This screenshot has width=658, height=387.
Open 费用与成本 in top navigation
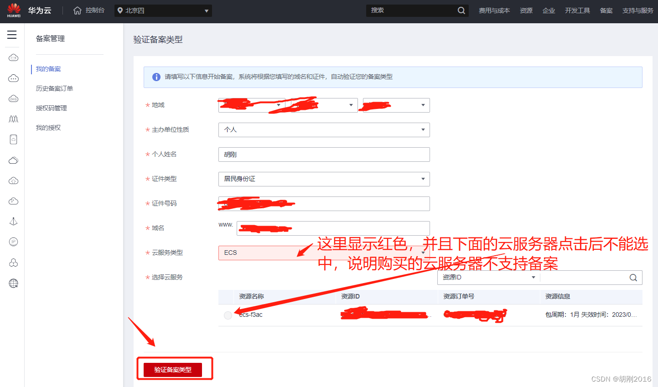tap(494, 10)
